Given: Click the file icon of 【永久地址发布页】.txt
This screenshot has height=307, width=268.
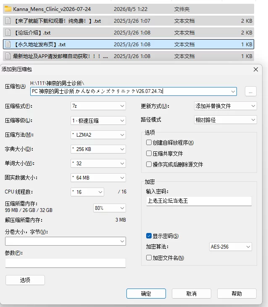Looking at the screenshot, I should pyautogui.click(x=8, y=44).
